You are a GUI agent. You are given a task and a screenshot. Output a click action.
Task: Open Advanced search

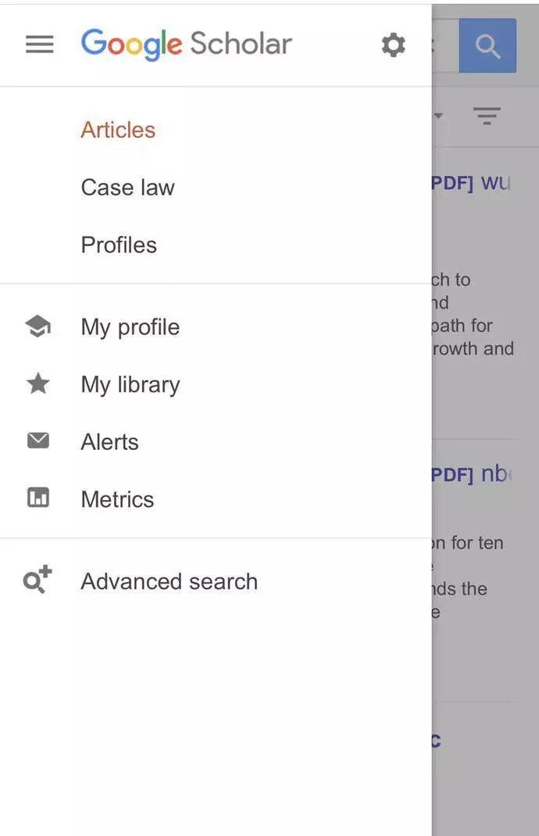click(x=169, y=581)
